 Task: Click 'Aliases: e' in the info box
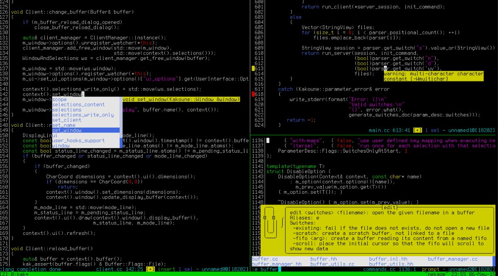point(304,218)
